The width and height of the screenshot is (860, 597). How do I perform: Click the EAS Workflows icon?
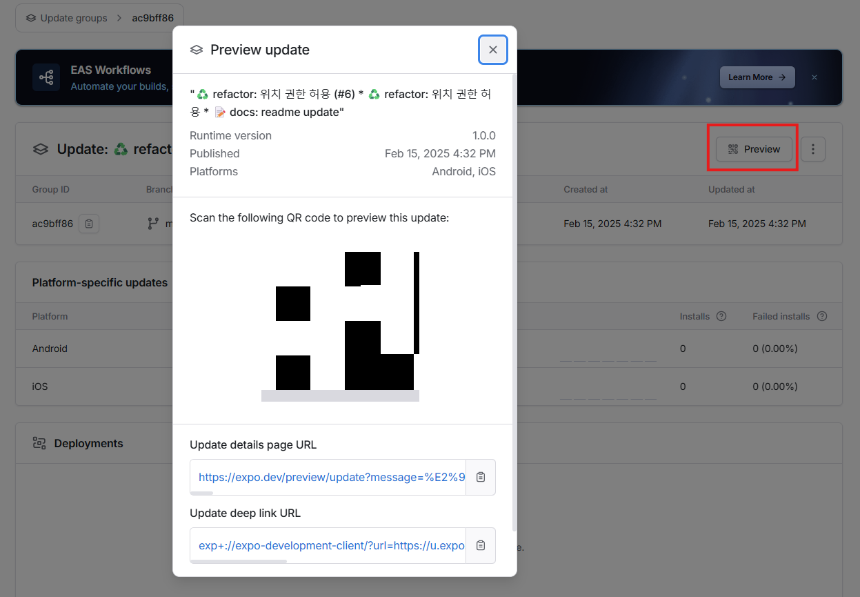point(46,77)
